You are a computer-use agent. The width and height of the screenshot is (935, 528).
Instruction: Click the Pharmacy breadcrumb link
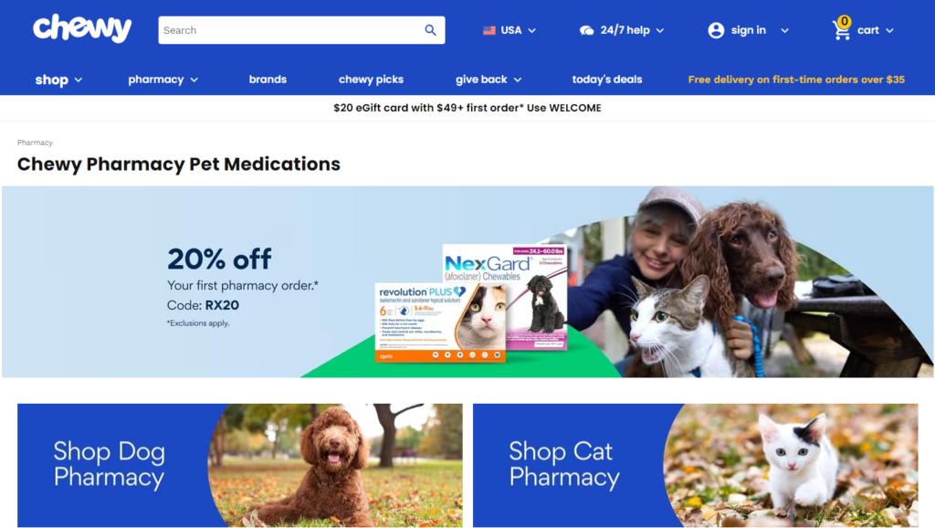click(35, 143)
